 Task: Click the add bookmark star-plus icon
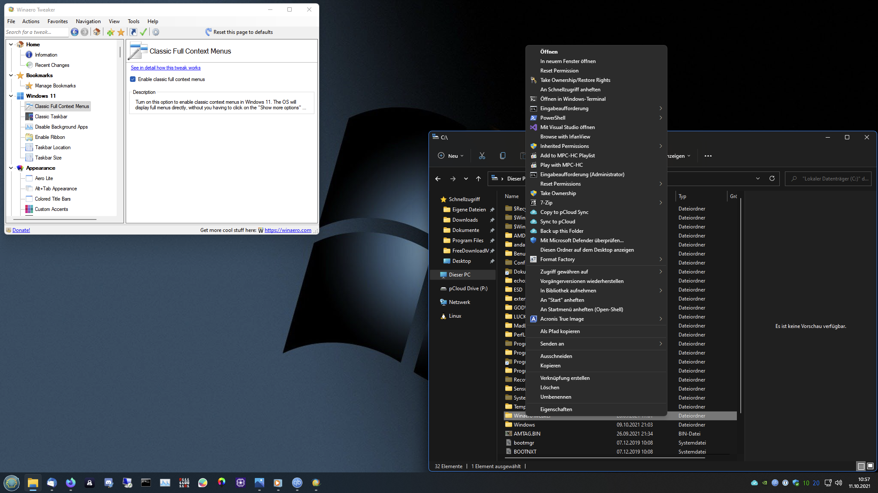[x=111, y=32]
